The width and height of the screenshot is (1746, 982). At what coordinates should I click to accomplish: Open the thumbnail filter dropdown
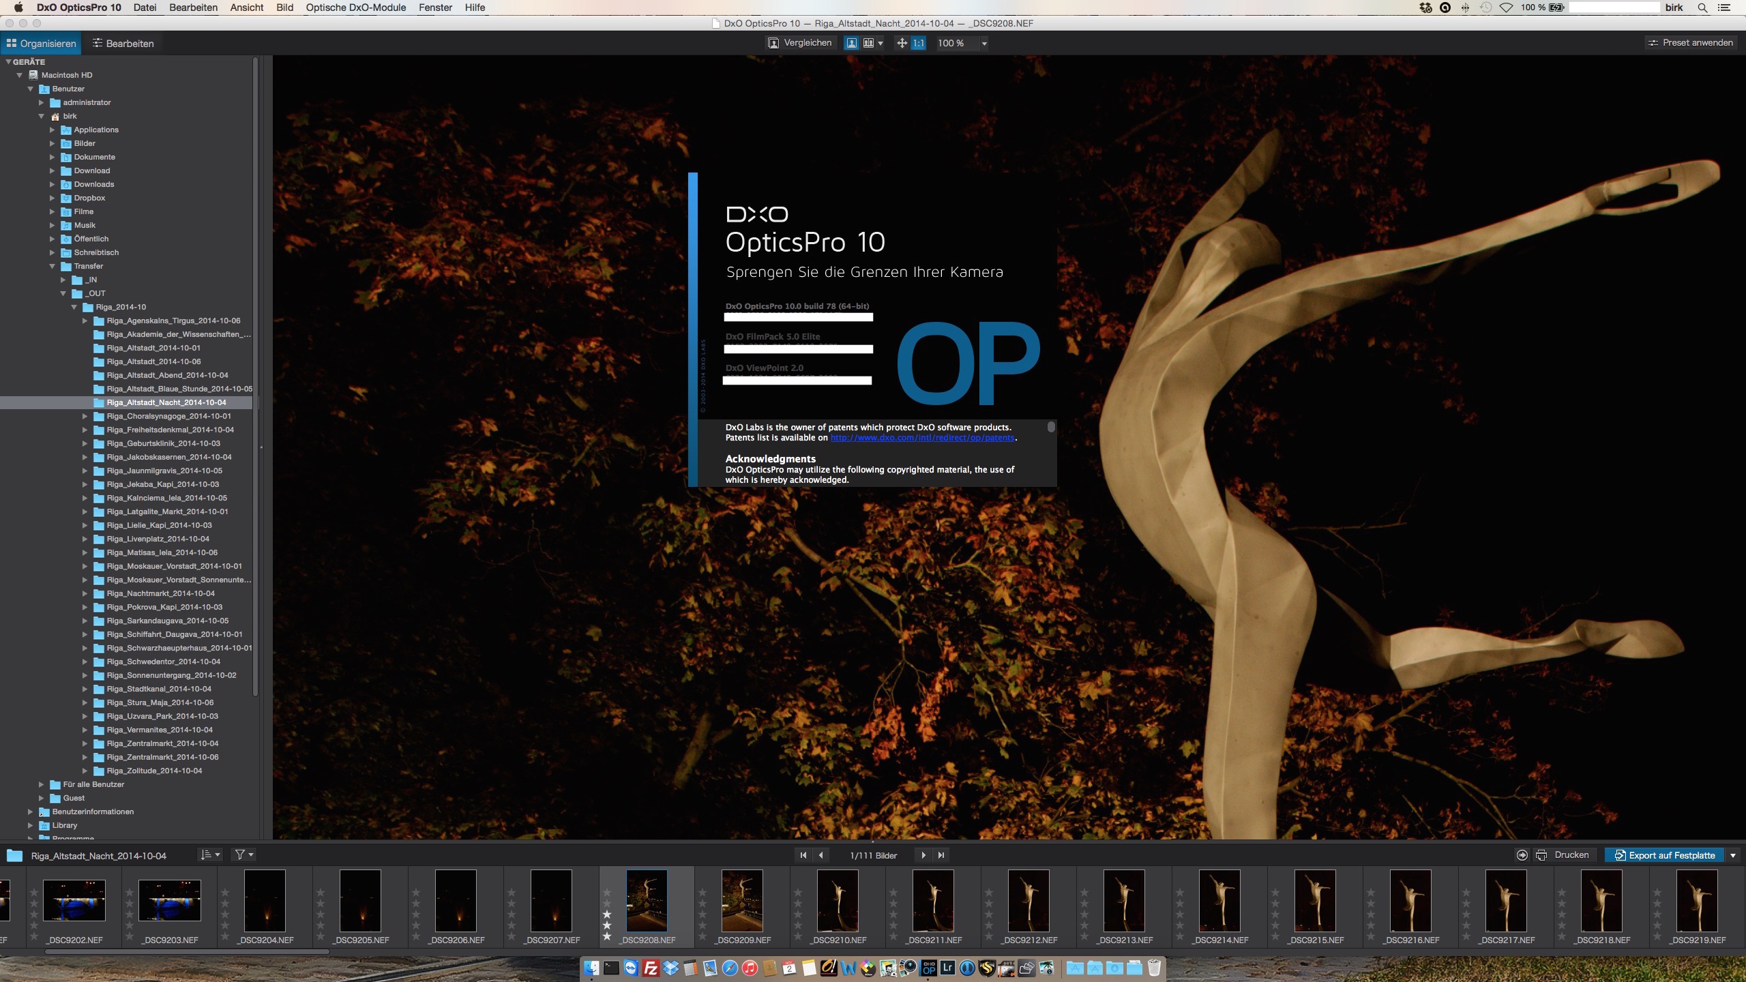click(x=244, y=854)
